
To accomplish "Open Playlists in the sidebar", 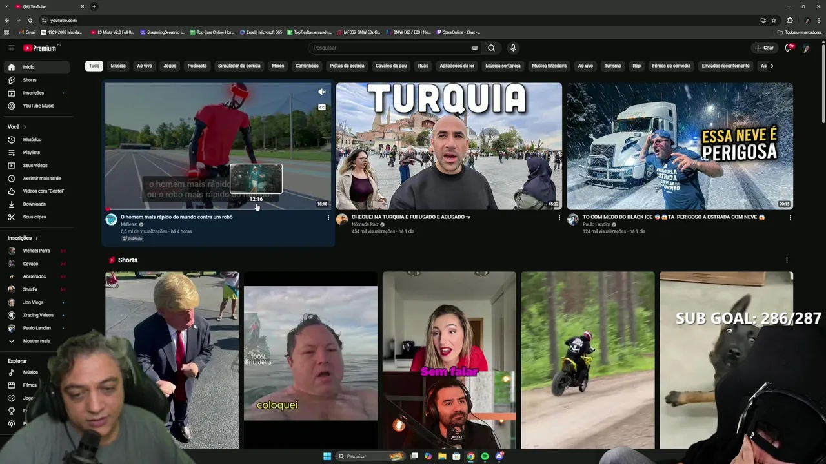I will coord(37,152).
